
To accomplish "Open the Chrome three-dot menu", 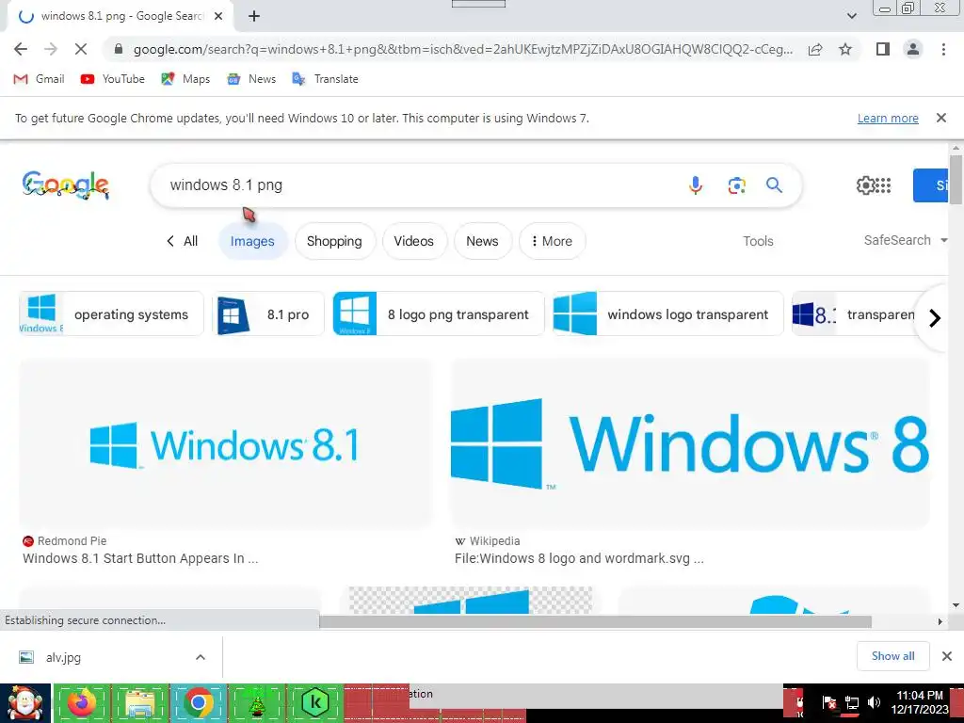I will point(943,49).
